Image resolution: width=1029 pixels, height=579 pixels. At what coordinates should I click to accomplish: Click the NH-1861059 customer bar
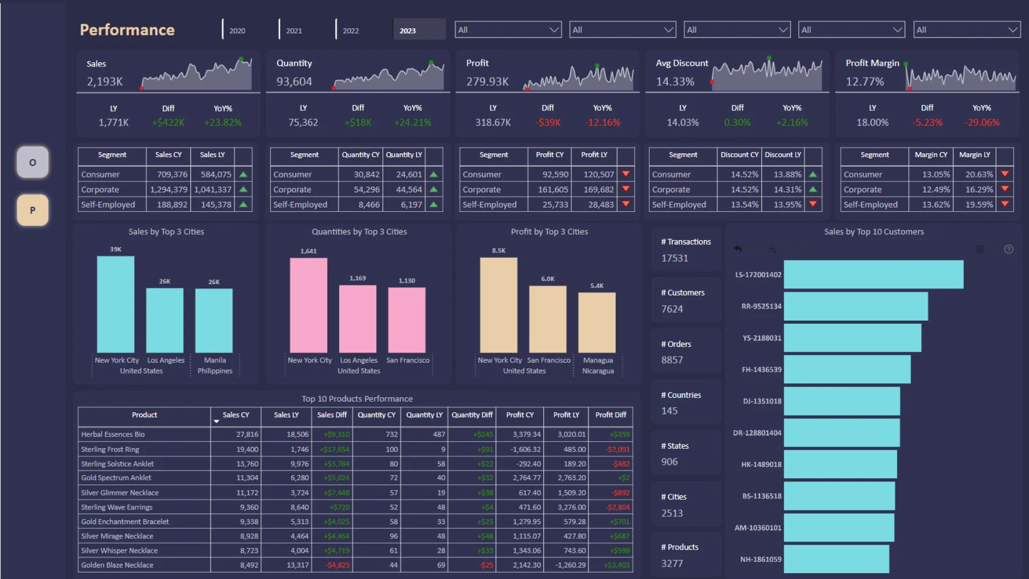837,559
